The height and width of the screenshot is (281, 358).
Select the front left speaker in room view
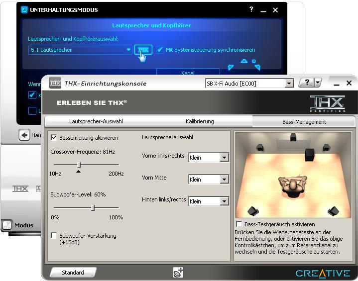coord(260,148)
